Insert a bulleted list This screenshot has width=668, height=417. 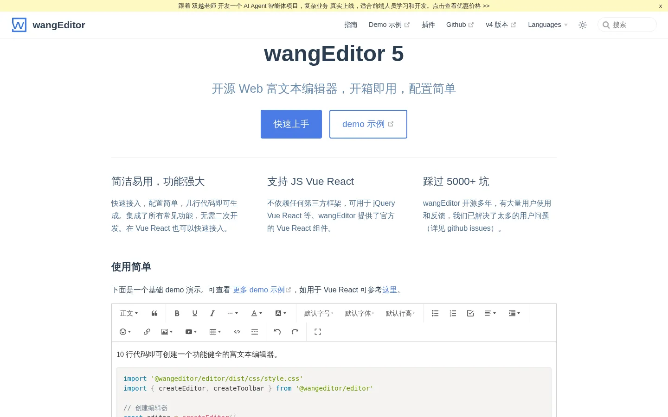[435, 313]
